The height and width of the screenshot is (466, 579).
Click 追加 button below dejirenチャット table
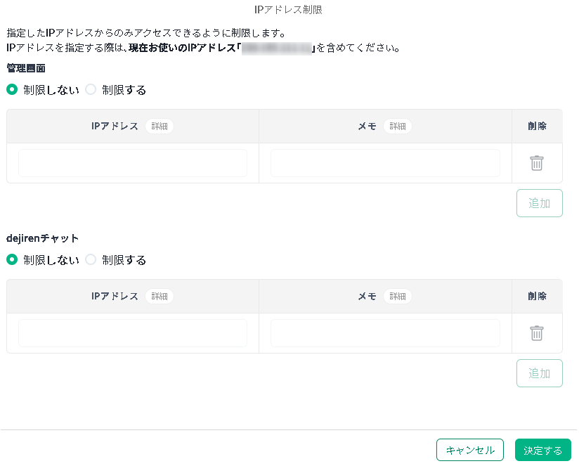point(540,373)
